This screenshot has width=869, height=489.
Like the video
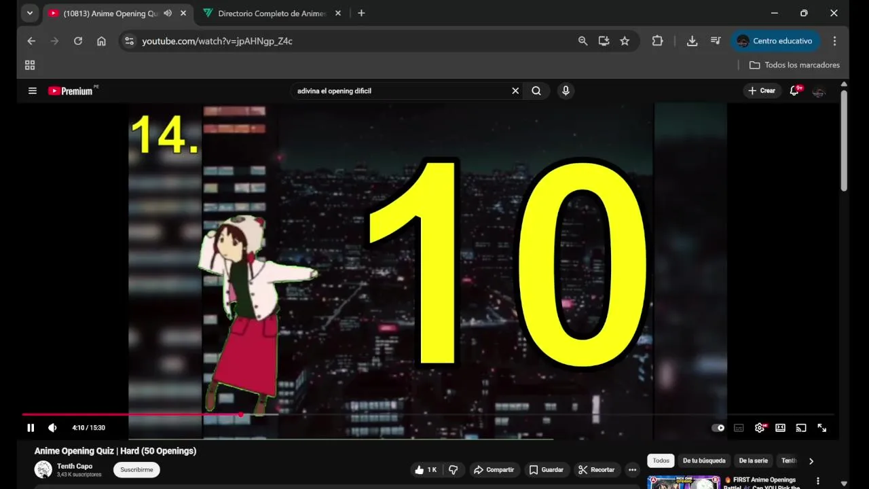pyautogui.click(x=426, y=469)
